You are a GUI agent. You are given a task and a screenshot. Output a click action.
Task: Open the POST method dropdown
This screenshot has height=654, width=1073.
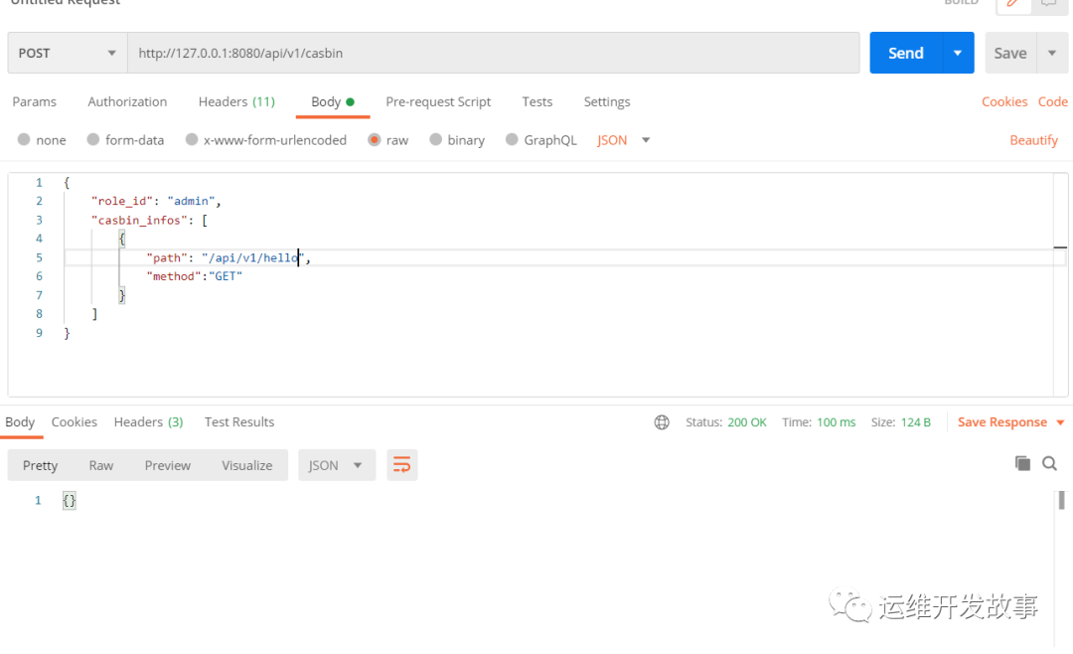click(68, 53)
